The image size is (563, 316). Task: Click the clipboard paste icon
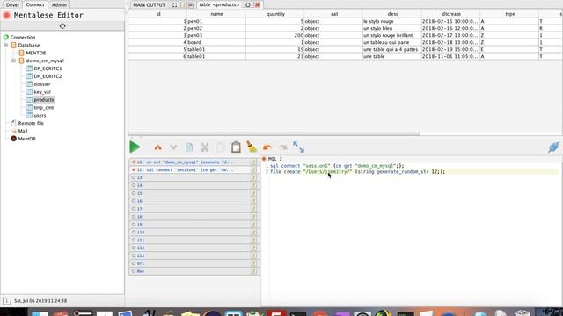[236, 147]
